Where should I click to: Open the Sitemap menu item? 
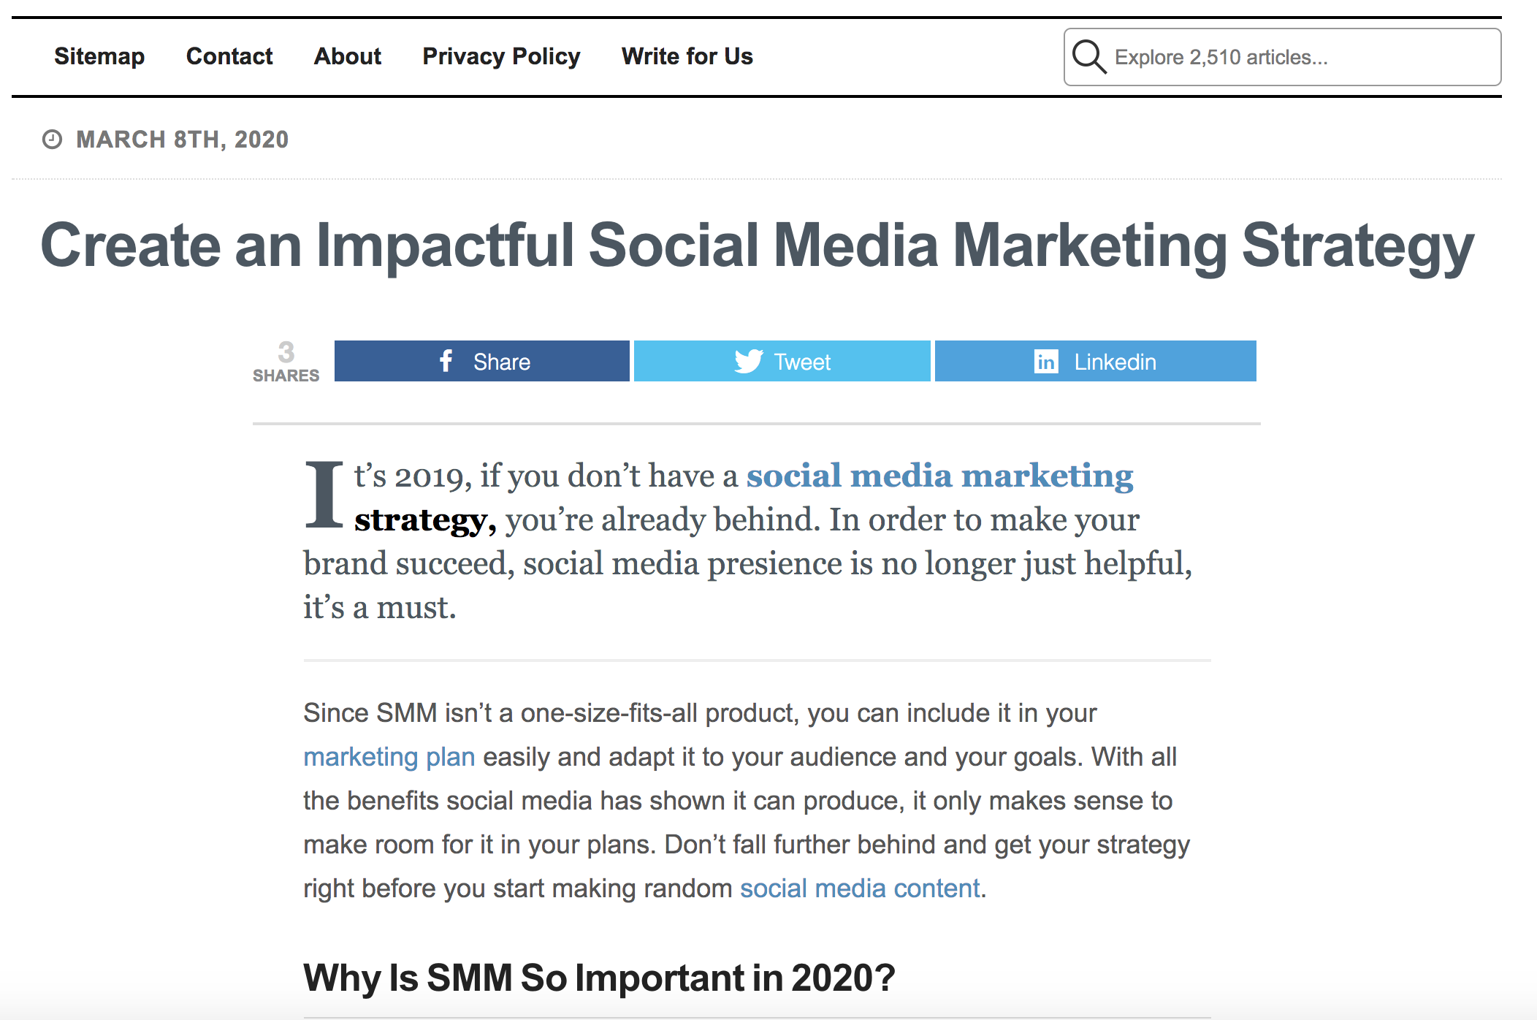point(99,56)
